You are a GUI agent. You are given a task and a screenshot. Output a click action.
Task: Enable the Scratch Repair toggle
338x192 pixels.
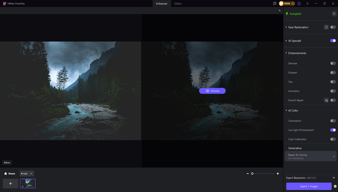(x=333, y=100)
